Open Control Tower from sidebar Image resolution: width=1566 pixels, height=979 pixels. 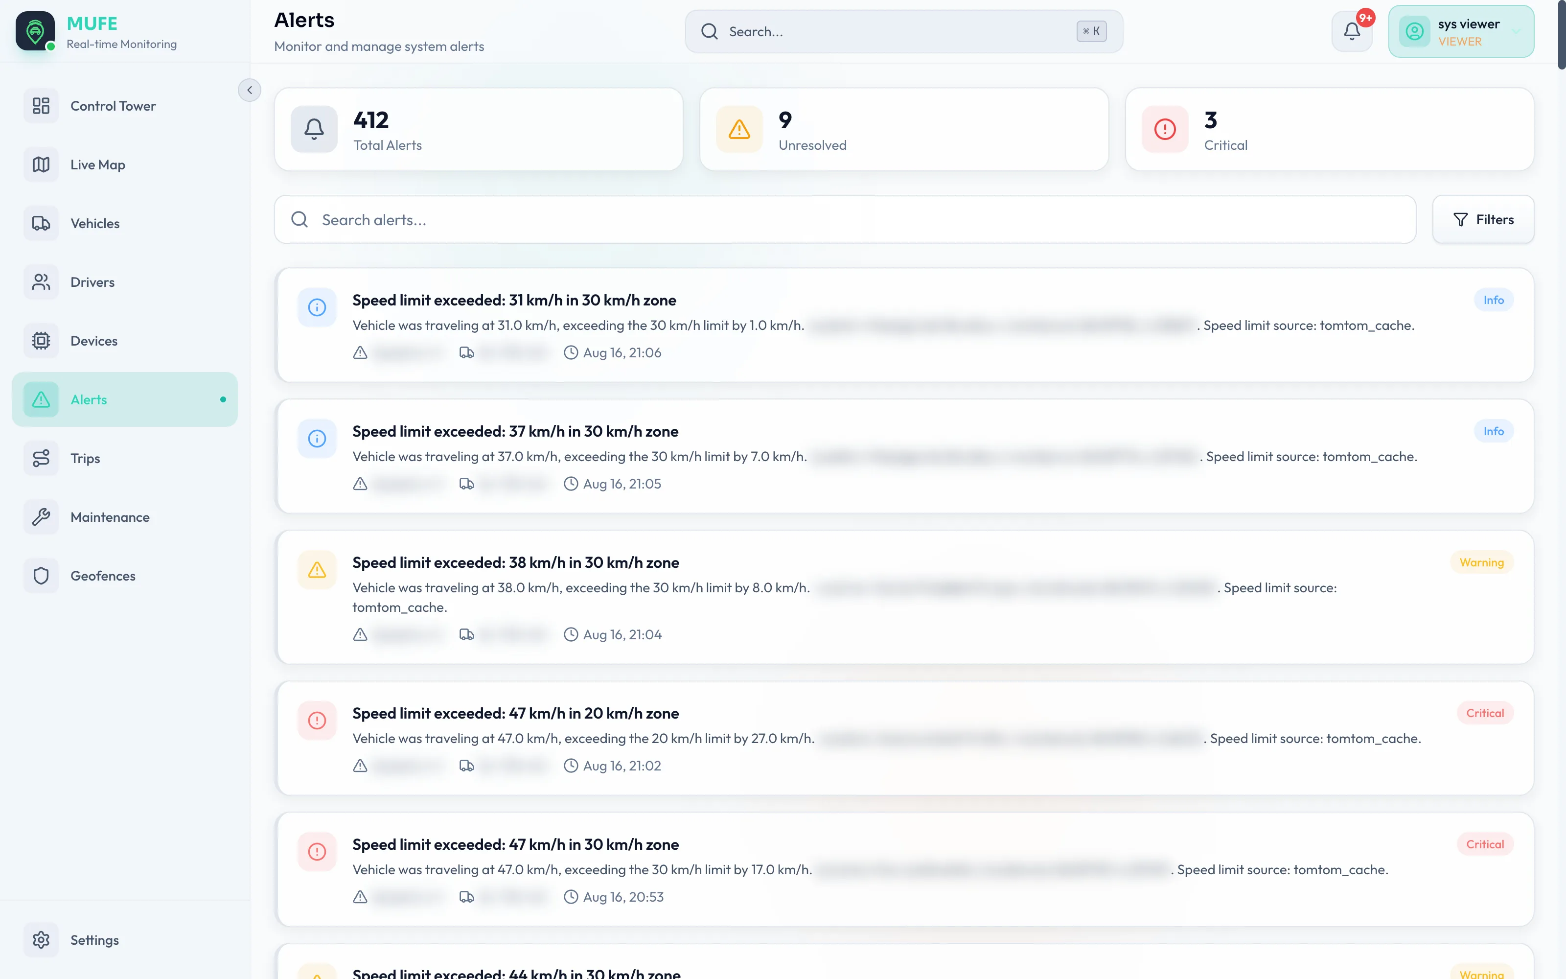click(x=125, y=106)
